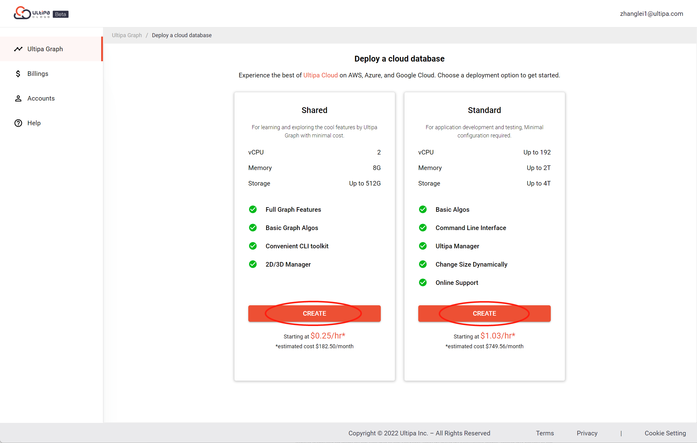Click the Shared plan description text
This screenshot has width=697, height=443.
[314, 131]
